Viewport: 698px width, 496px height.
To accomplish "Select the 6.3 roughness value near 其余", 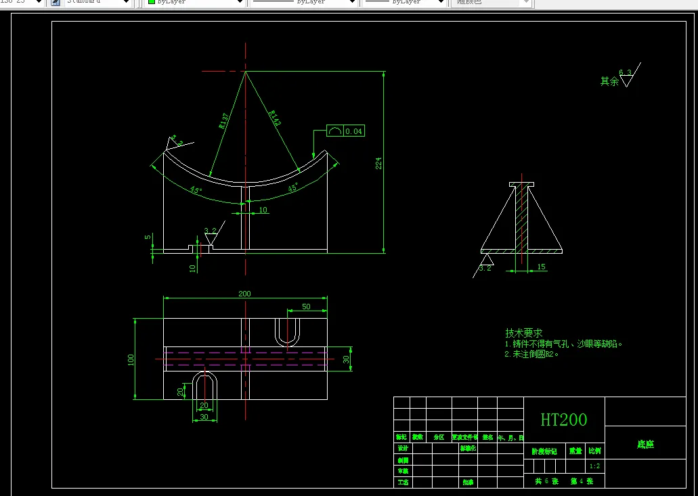I will (625, 72).
